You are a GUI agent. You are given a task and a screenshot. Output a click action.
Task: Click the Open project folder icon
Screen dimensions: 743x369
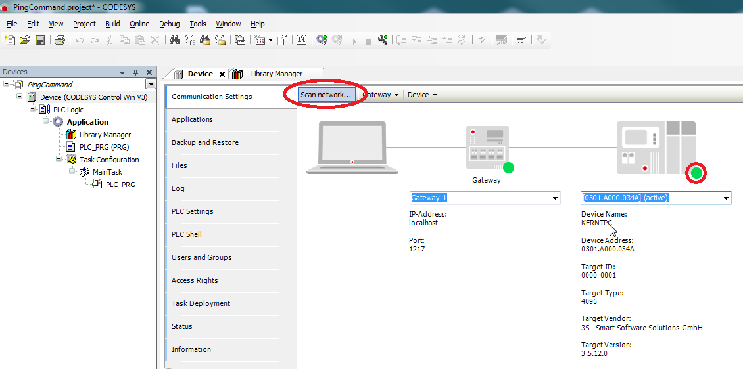[x=25, y=40]
